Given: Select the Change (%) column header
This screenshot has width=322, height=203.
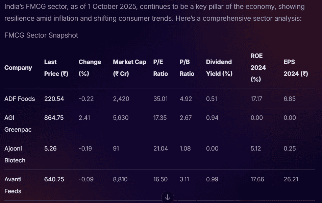Looking at the screenshot, I should point(90,68).
